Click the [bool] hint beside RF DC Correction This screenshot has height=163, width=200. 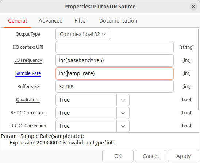(x=186, y=113)
